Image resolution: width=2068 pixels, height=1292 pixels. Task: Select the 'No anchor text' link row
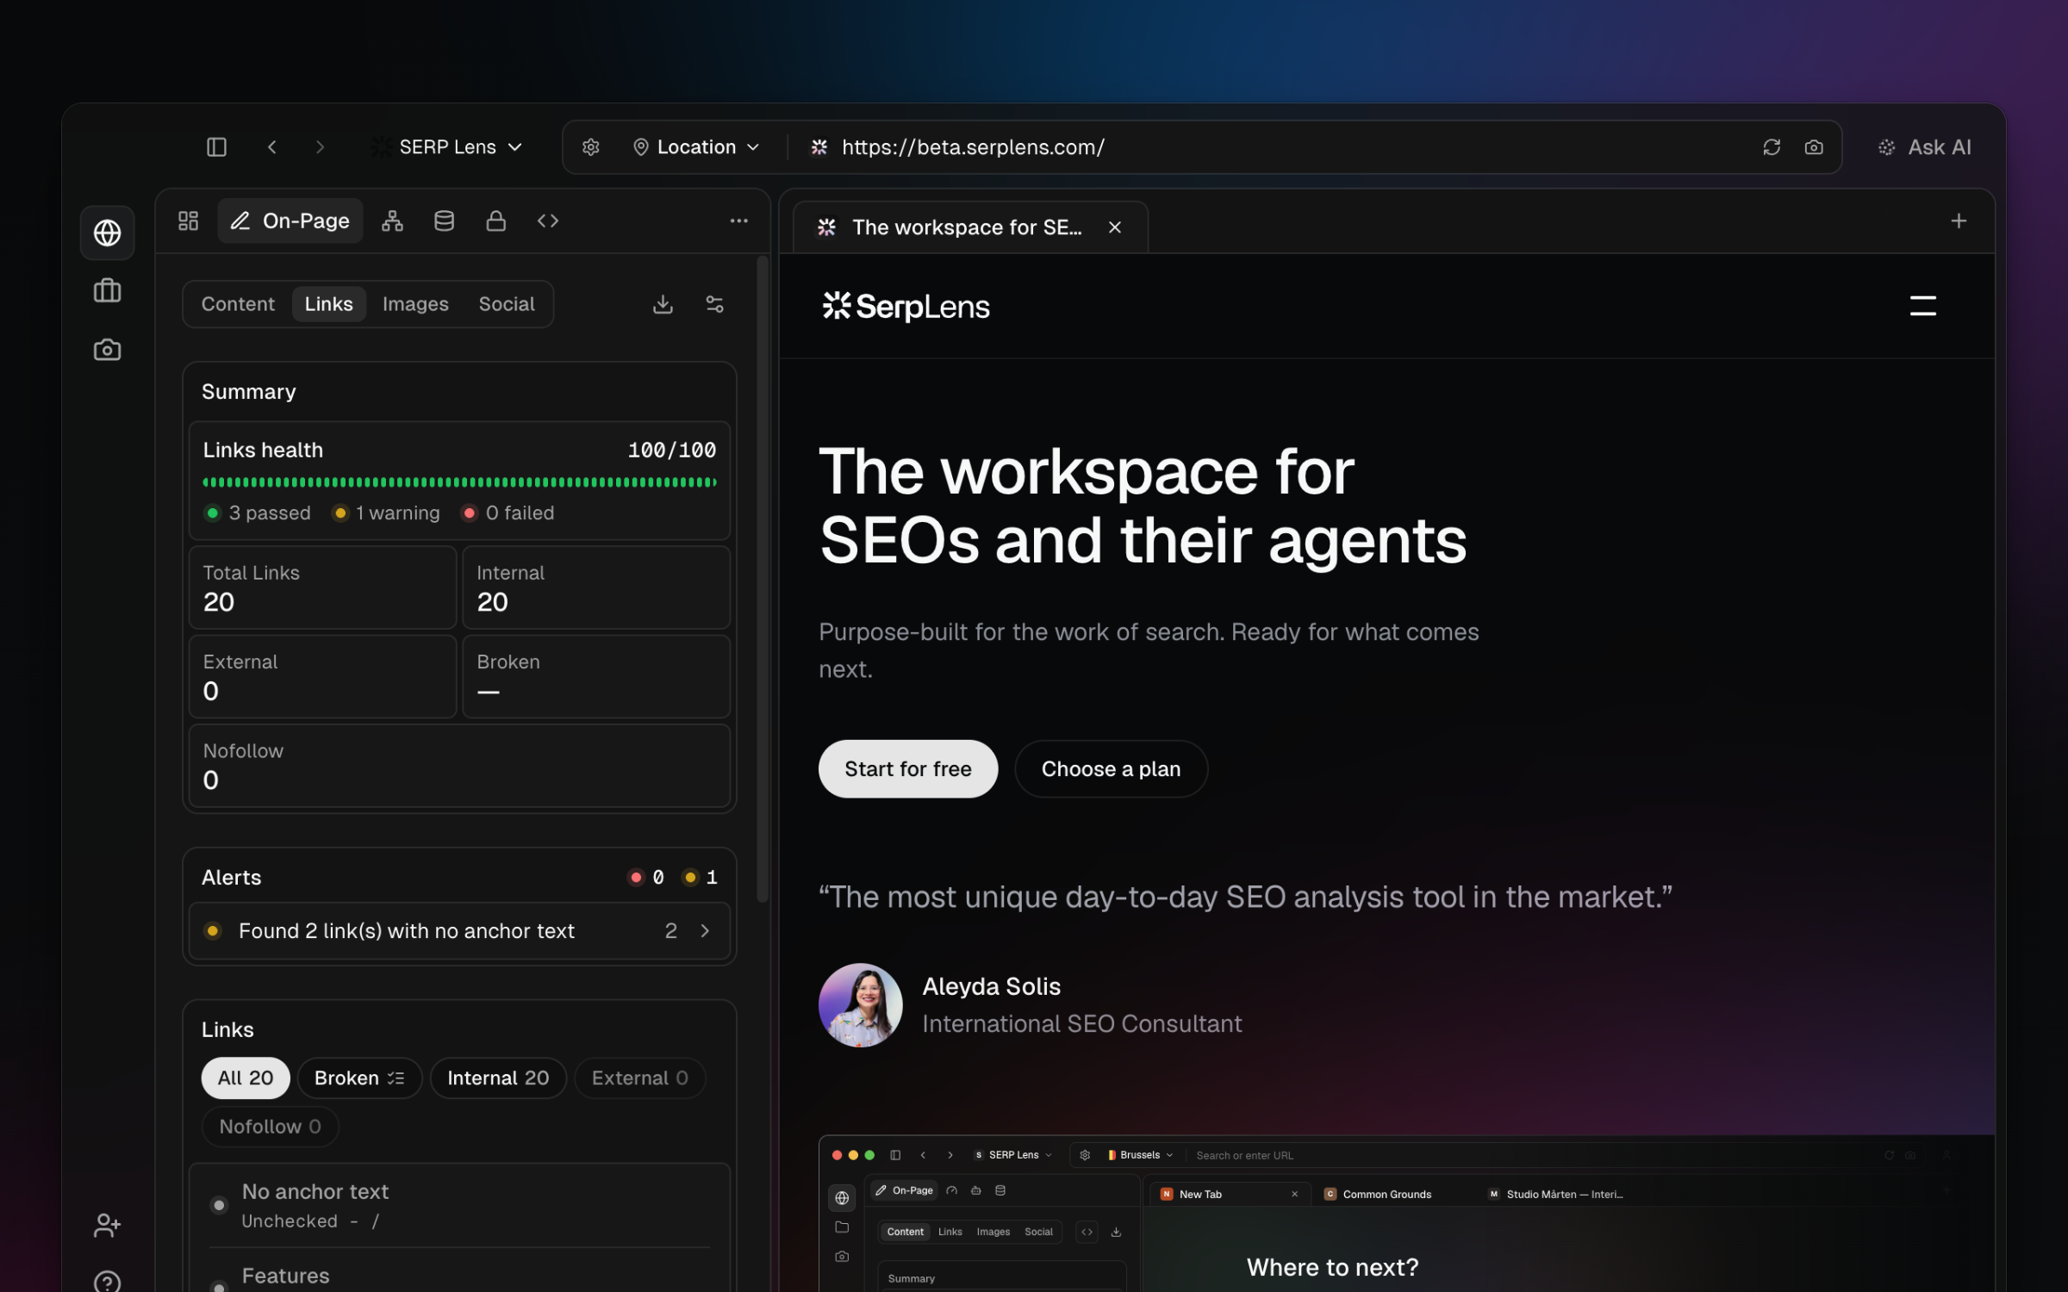pos(460,1206)
